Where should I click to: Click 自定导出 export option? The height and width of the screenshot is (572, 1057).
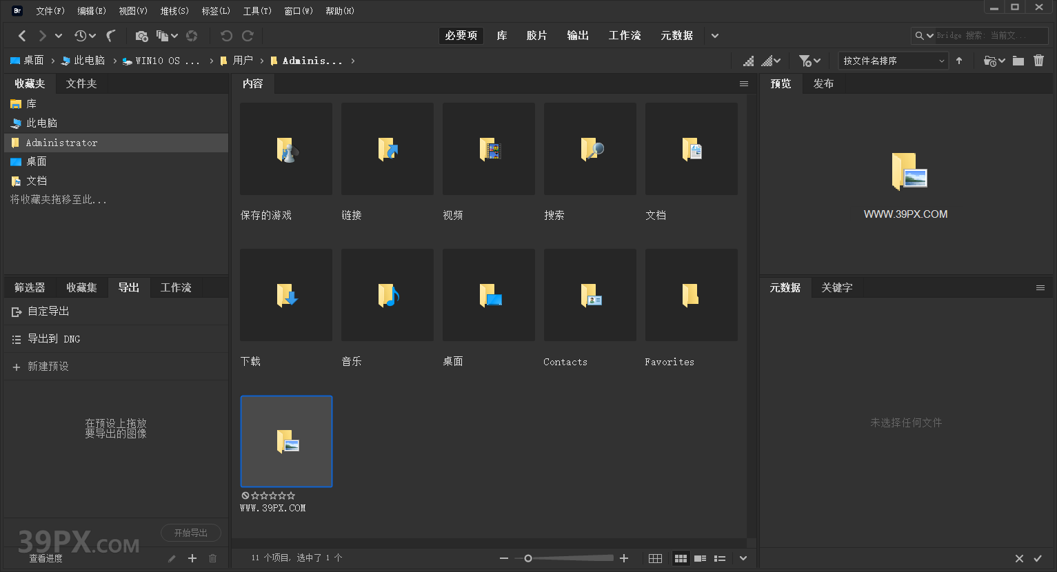pyautogui.click(x=115, y=311)
